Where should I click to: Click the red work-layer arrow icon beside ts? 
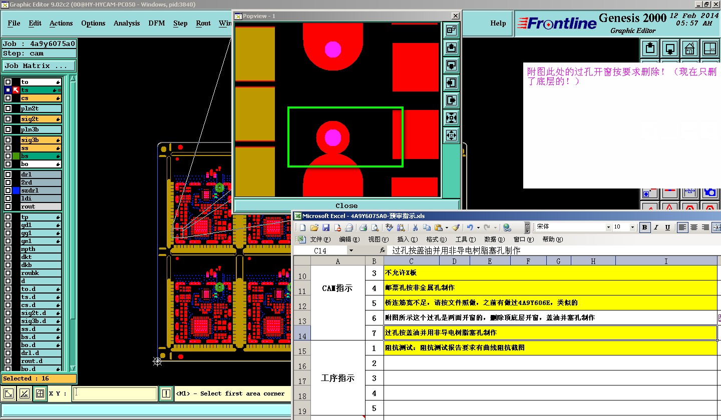16,90
